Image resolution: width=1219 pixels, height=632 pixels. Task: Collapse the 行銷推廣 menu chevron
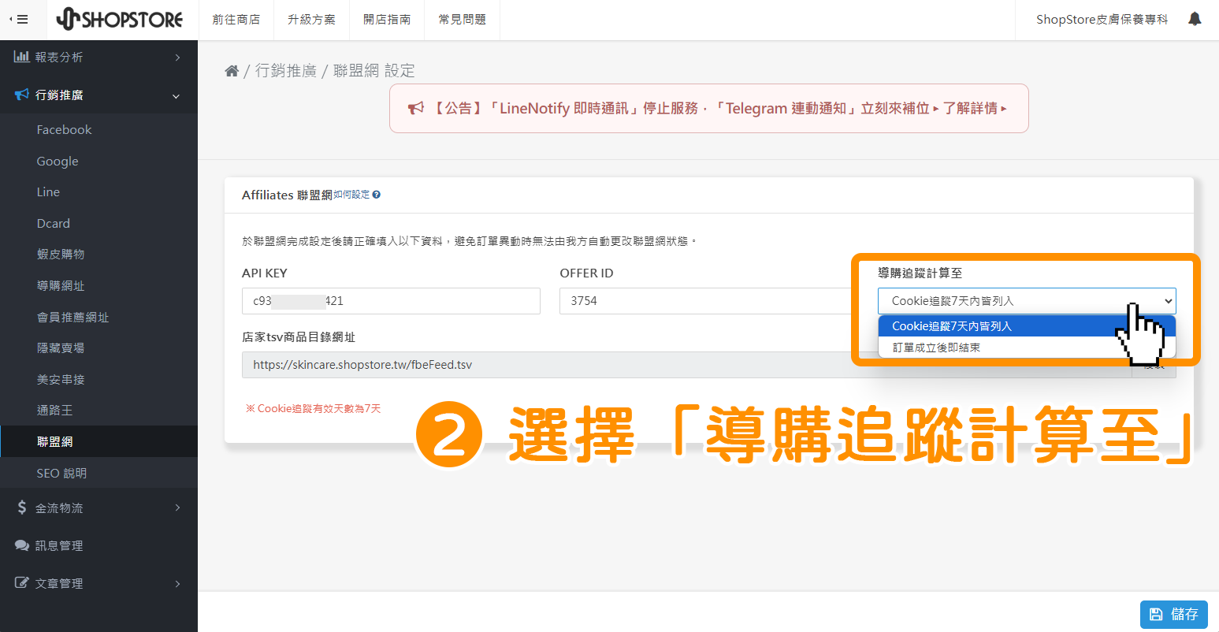(176, 96)
